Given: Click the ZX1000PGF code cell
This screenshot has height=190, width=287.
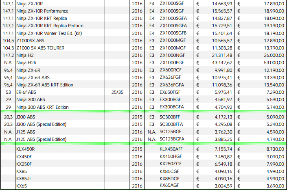Looking at the screenshot, I should click(x=172, y=63).
